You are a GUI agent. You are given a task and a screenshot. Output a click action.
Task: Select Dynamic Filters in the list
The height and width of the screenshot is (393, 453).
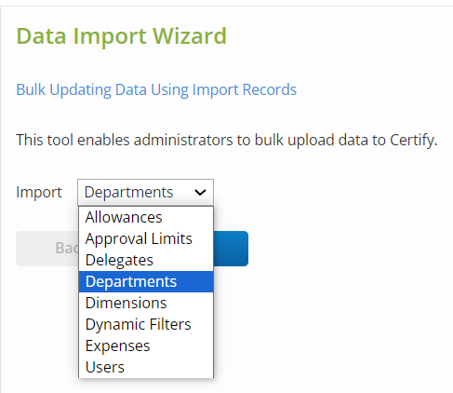click(146, 324)
